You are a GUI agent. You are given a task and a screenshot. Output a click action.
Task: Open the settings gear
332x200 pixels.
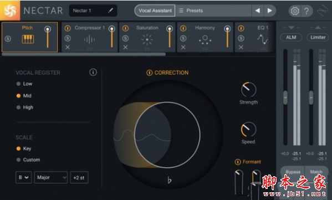click(294, 11)
